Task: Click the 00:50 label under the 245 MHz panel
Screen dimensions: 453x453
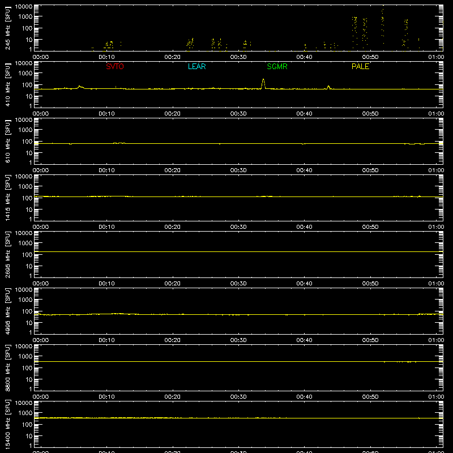Action: click(x=370, y=57)
